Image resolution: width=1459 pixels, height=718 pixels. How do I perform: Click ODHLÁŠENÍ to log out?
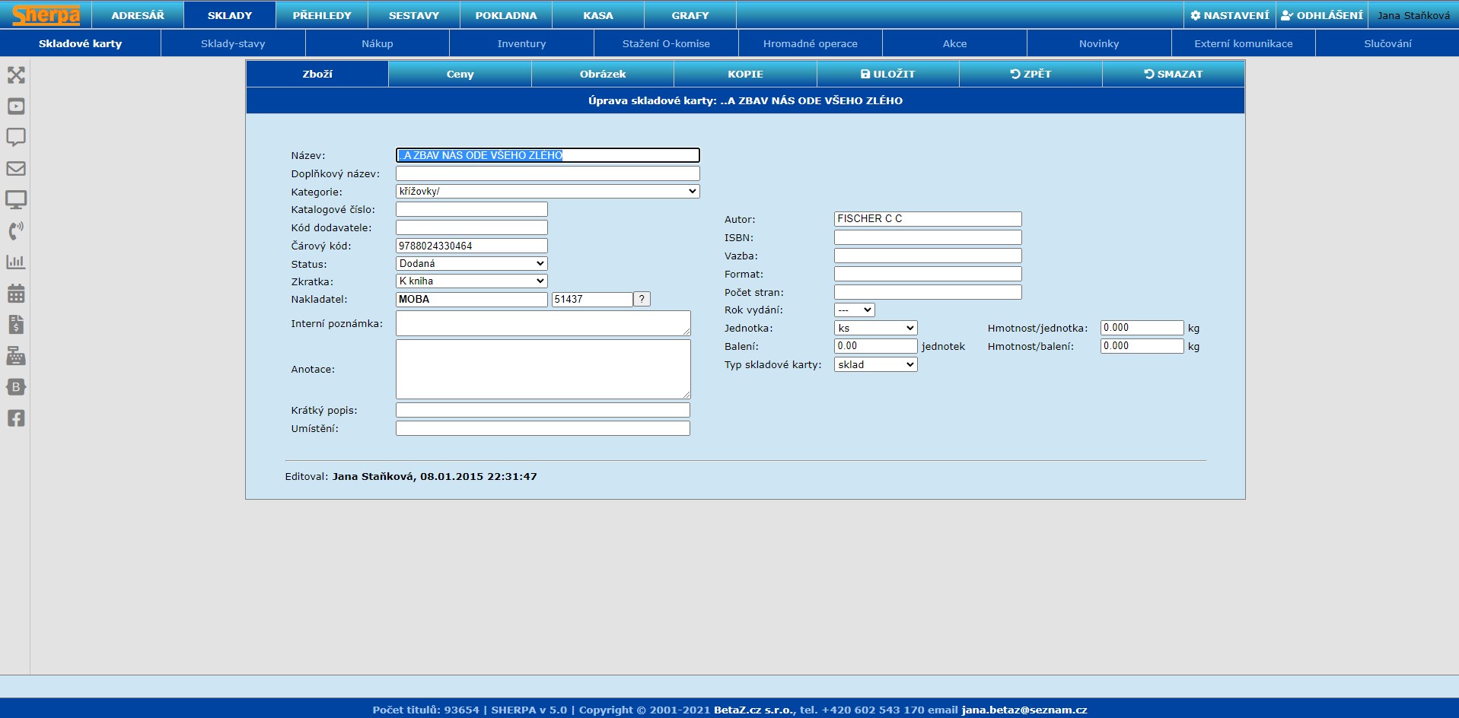[x=1322, y=15]
